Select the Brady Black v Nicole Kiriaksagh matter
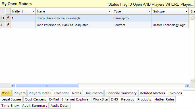This screenshot has height=109, width=195. click(x=58, y=18)
